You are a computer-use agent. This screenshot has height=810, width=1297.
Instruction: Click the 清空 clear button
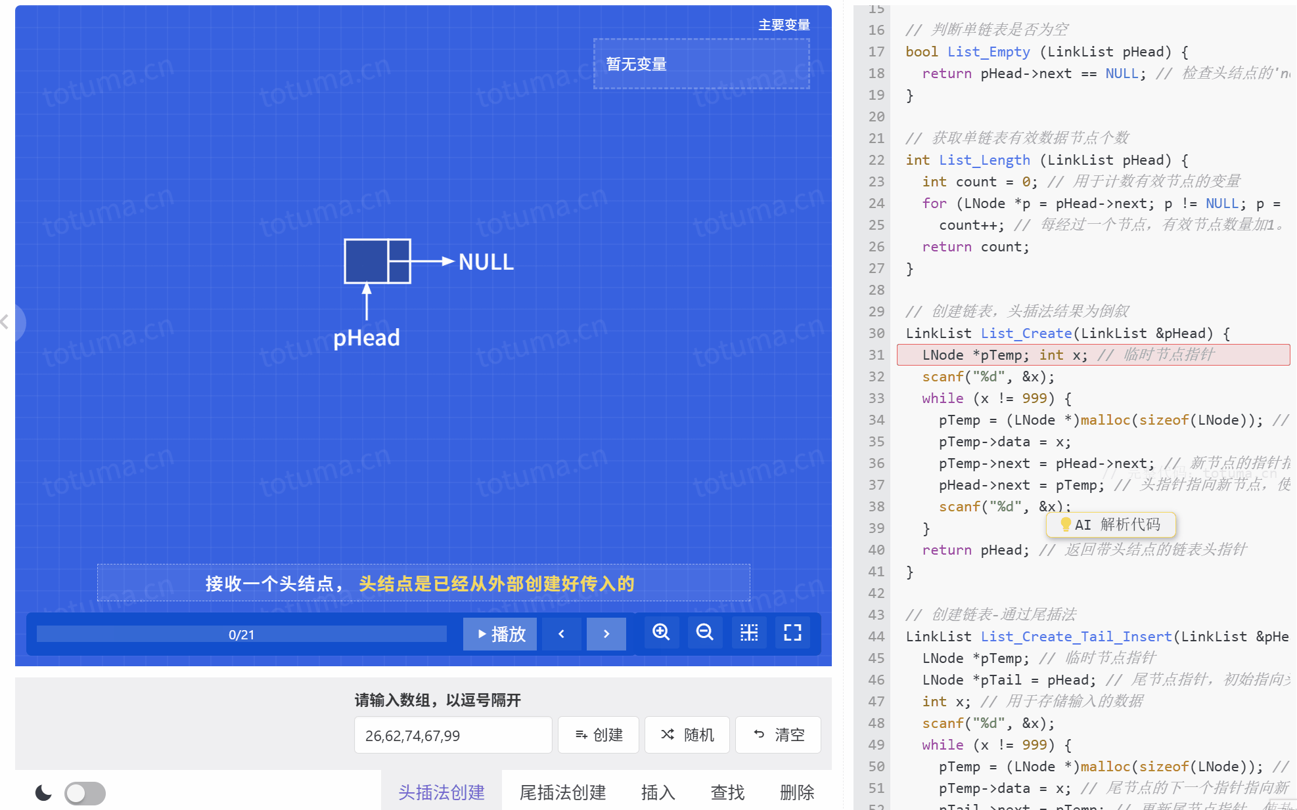click(779, 735)
